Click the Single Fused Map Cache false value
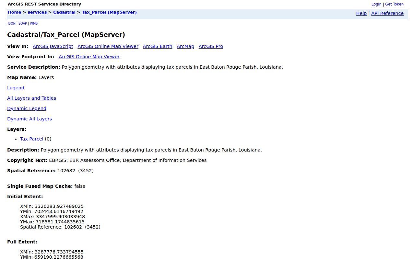 pos(80,186)
